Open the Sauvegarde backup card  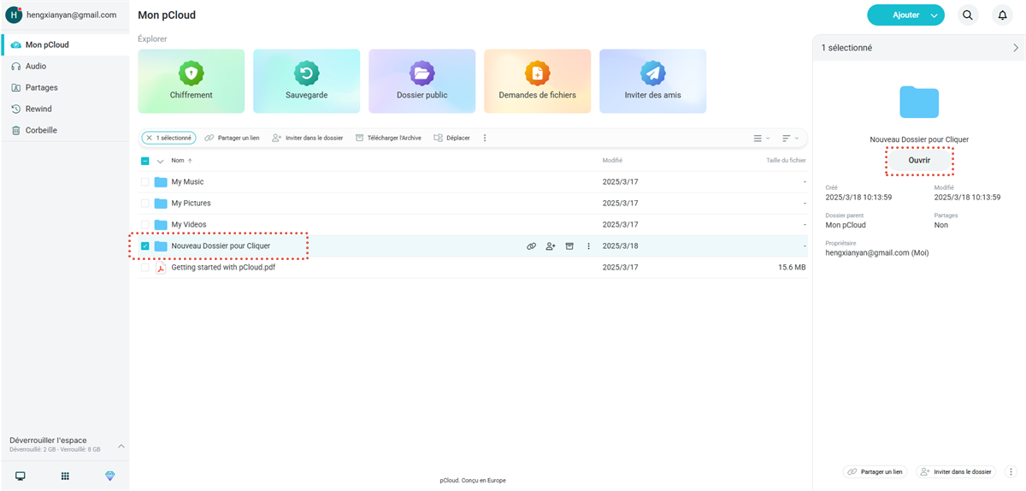pos(306,81)
